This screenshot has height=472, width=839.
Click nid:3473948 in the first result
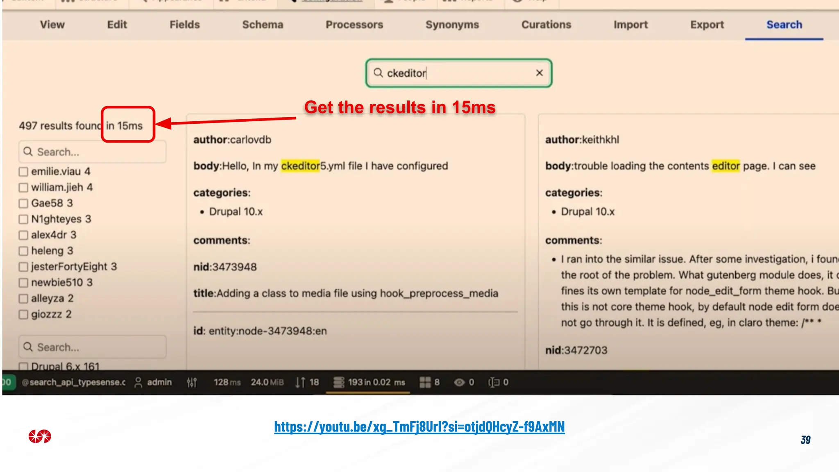(x=225, y=267)
